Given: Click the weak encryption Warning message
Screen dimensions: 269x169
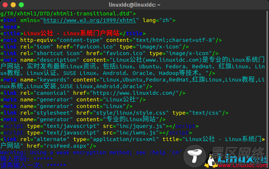Looking at the screenshot, I should [x=91, y=152].
